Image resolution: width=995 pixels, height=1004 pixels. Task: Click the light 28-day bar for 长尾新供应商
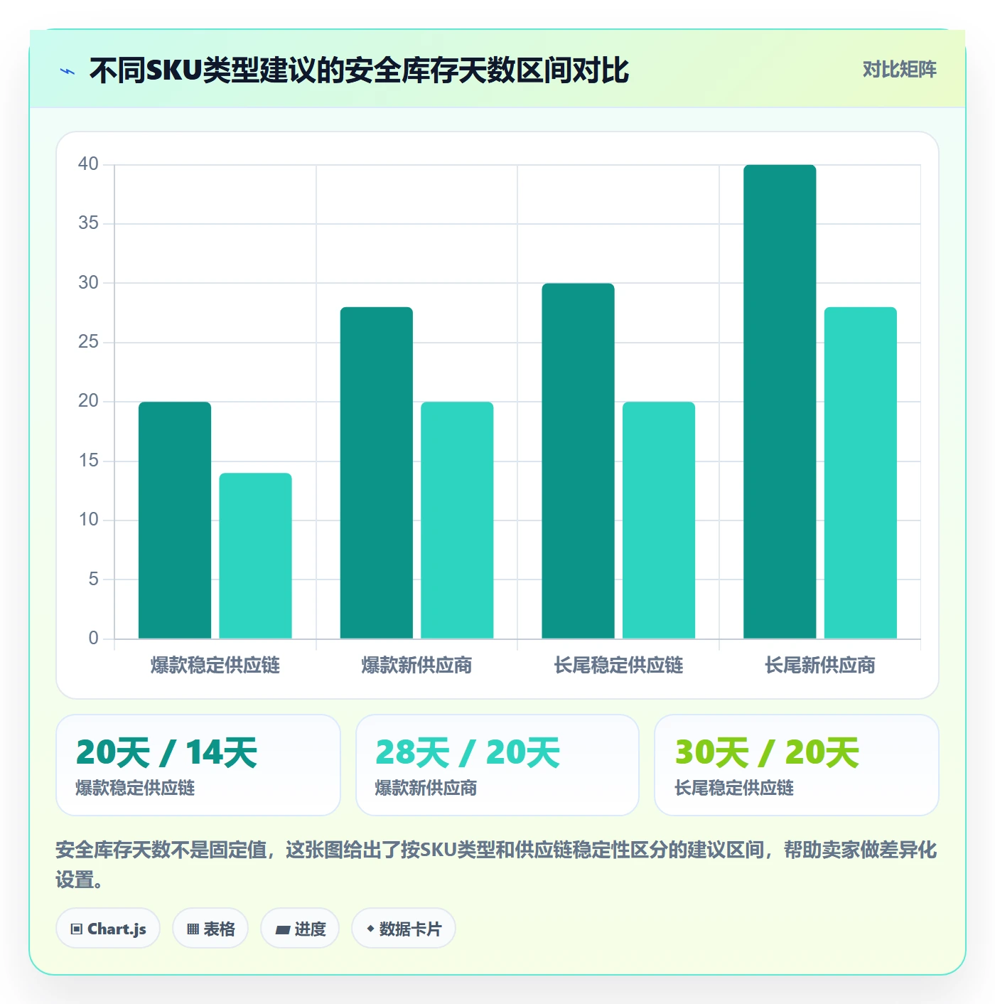pyautogui.click(x=861, y=473)
